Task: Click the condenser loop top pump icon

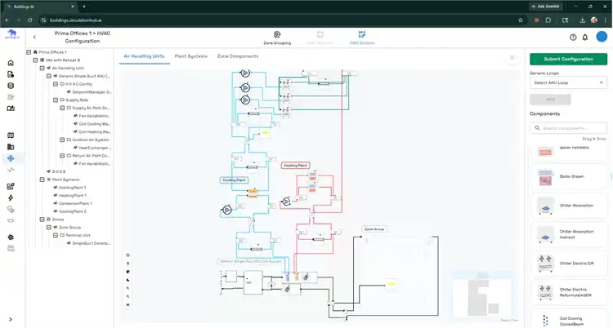Action: coord(245,73)
